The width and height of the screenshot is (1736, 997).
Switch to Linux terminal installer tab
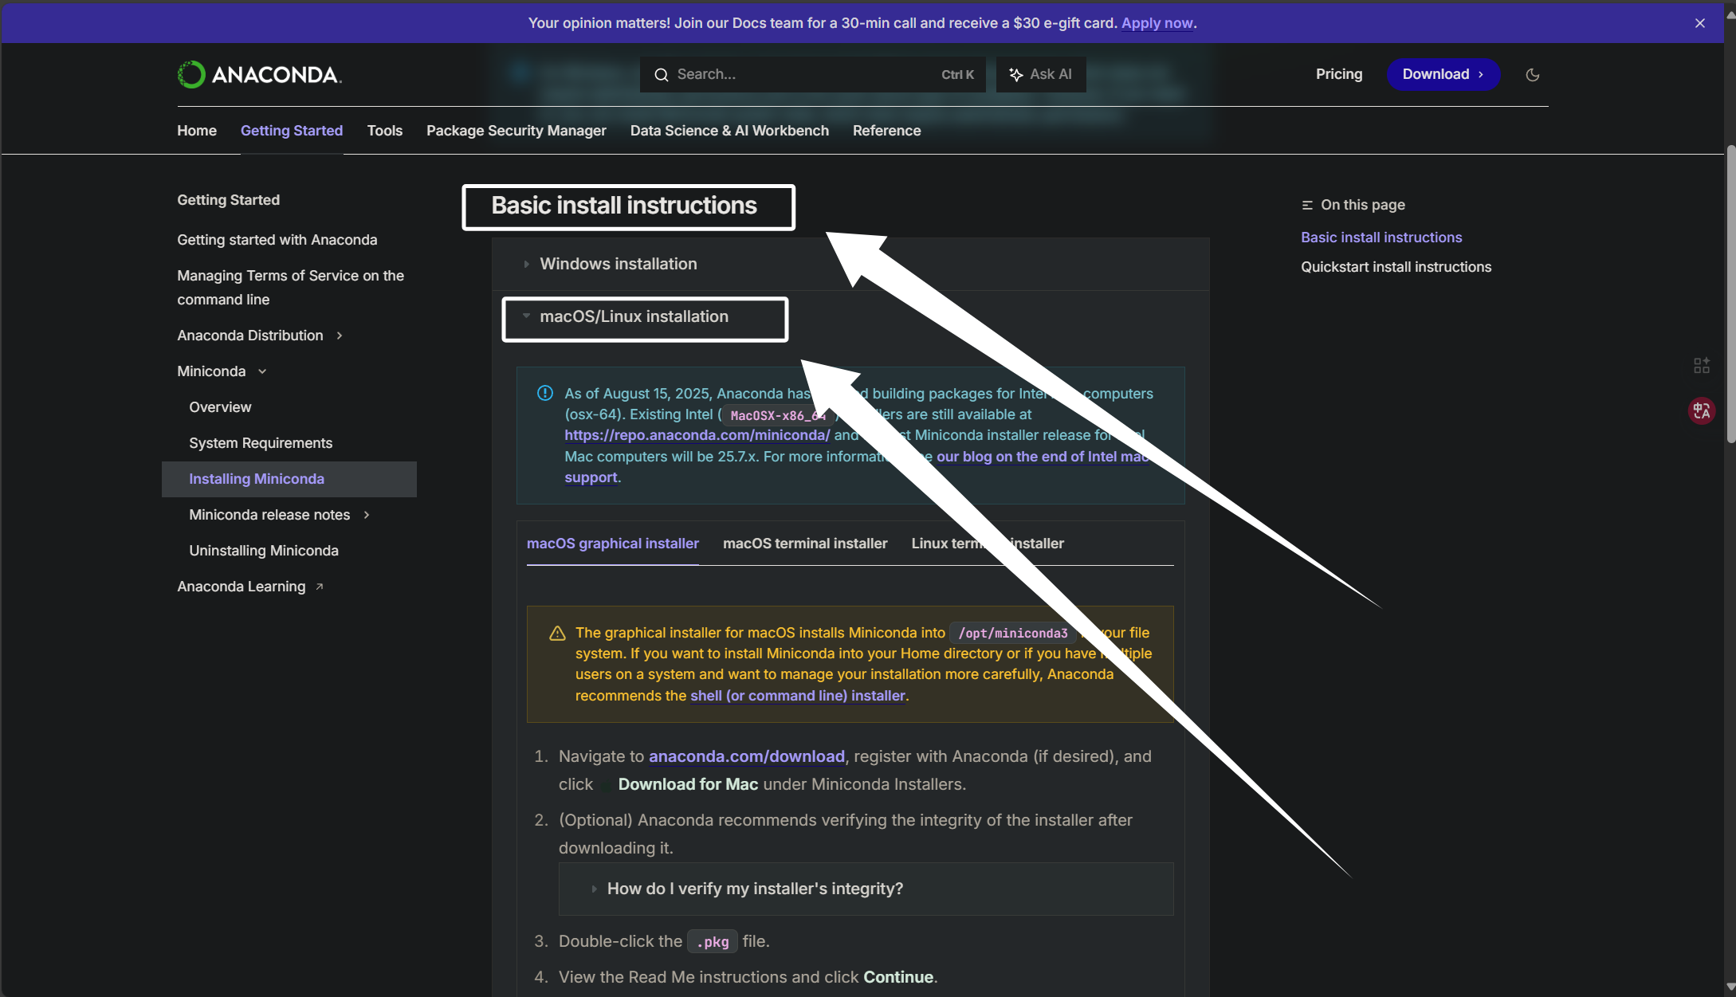(x=988, y=544)
